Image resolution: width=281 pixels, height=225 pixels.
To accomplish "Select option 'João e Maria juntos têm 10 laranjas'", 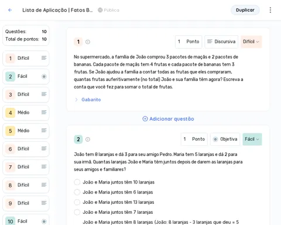I will tap(77, 182).
